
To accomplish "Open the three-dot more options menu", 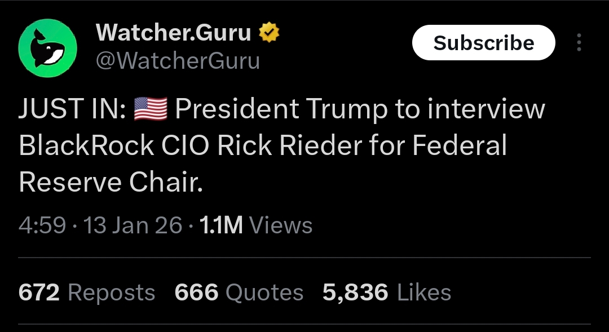I will tap(579, 43).
